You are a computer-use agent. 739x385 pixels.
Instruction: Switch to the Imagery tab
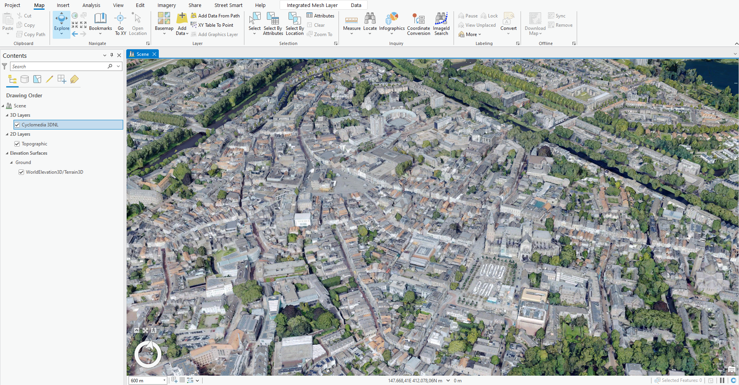[167, 5]
